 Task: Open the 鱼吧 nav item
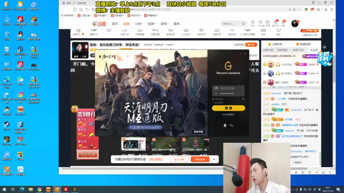click(176, 24)
